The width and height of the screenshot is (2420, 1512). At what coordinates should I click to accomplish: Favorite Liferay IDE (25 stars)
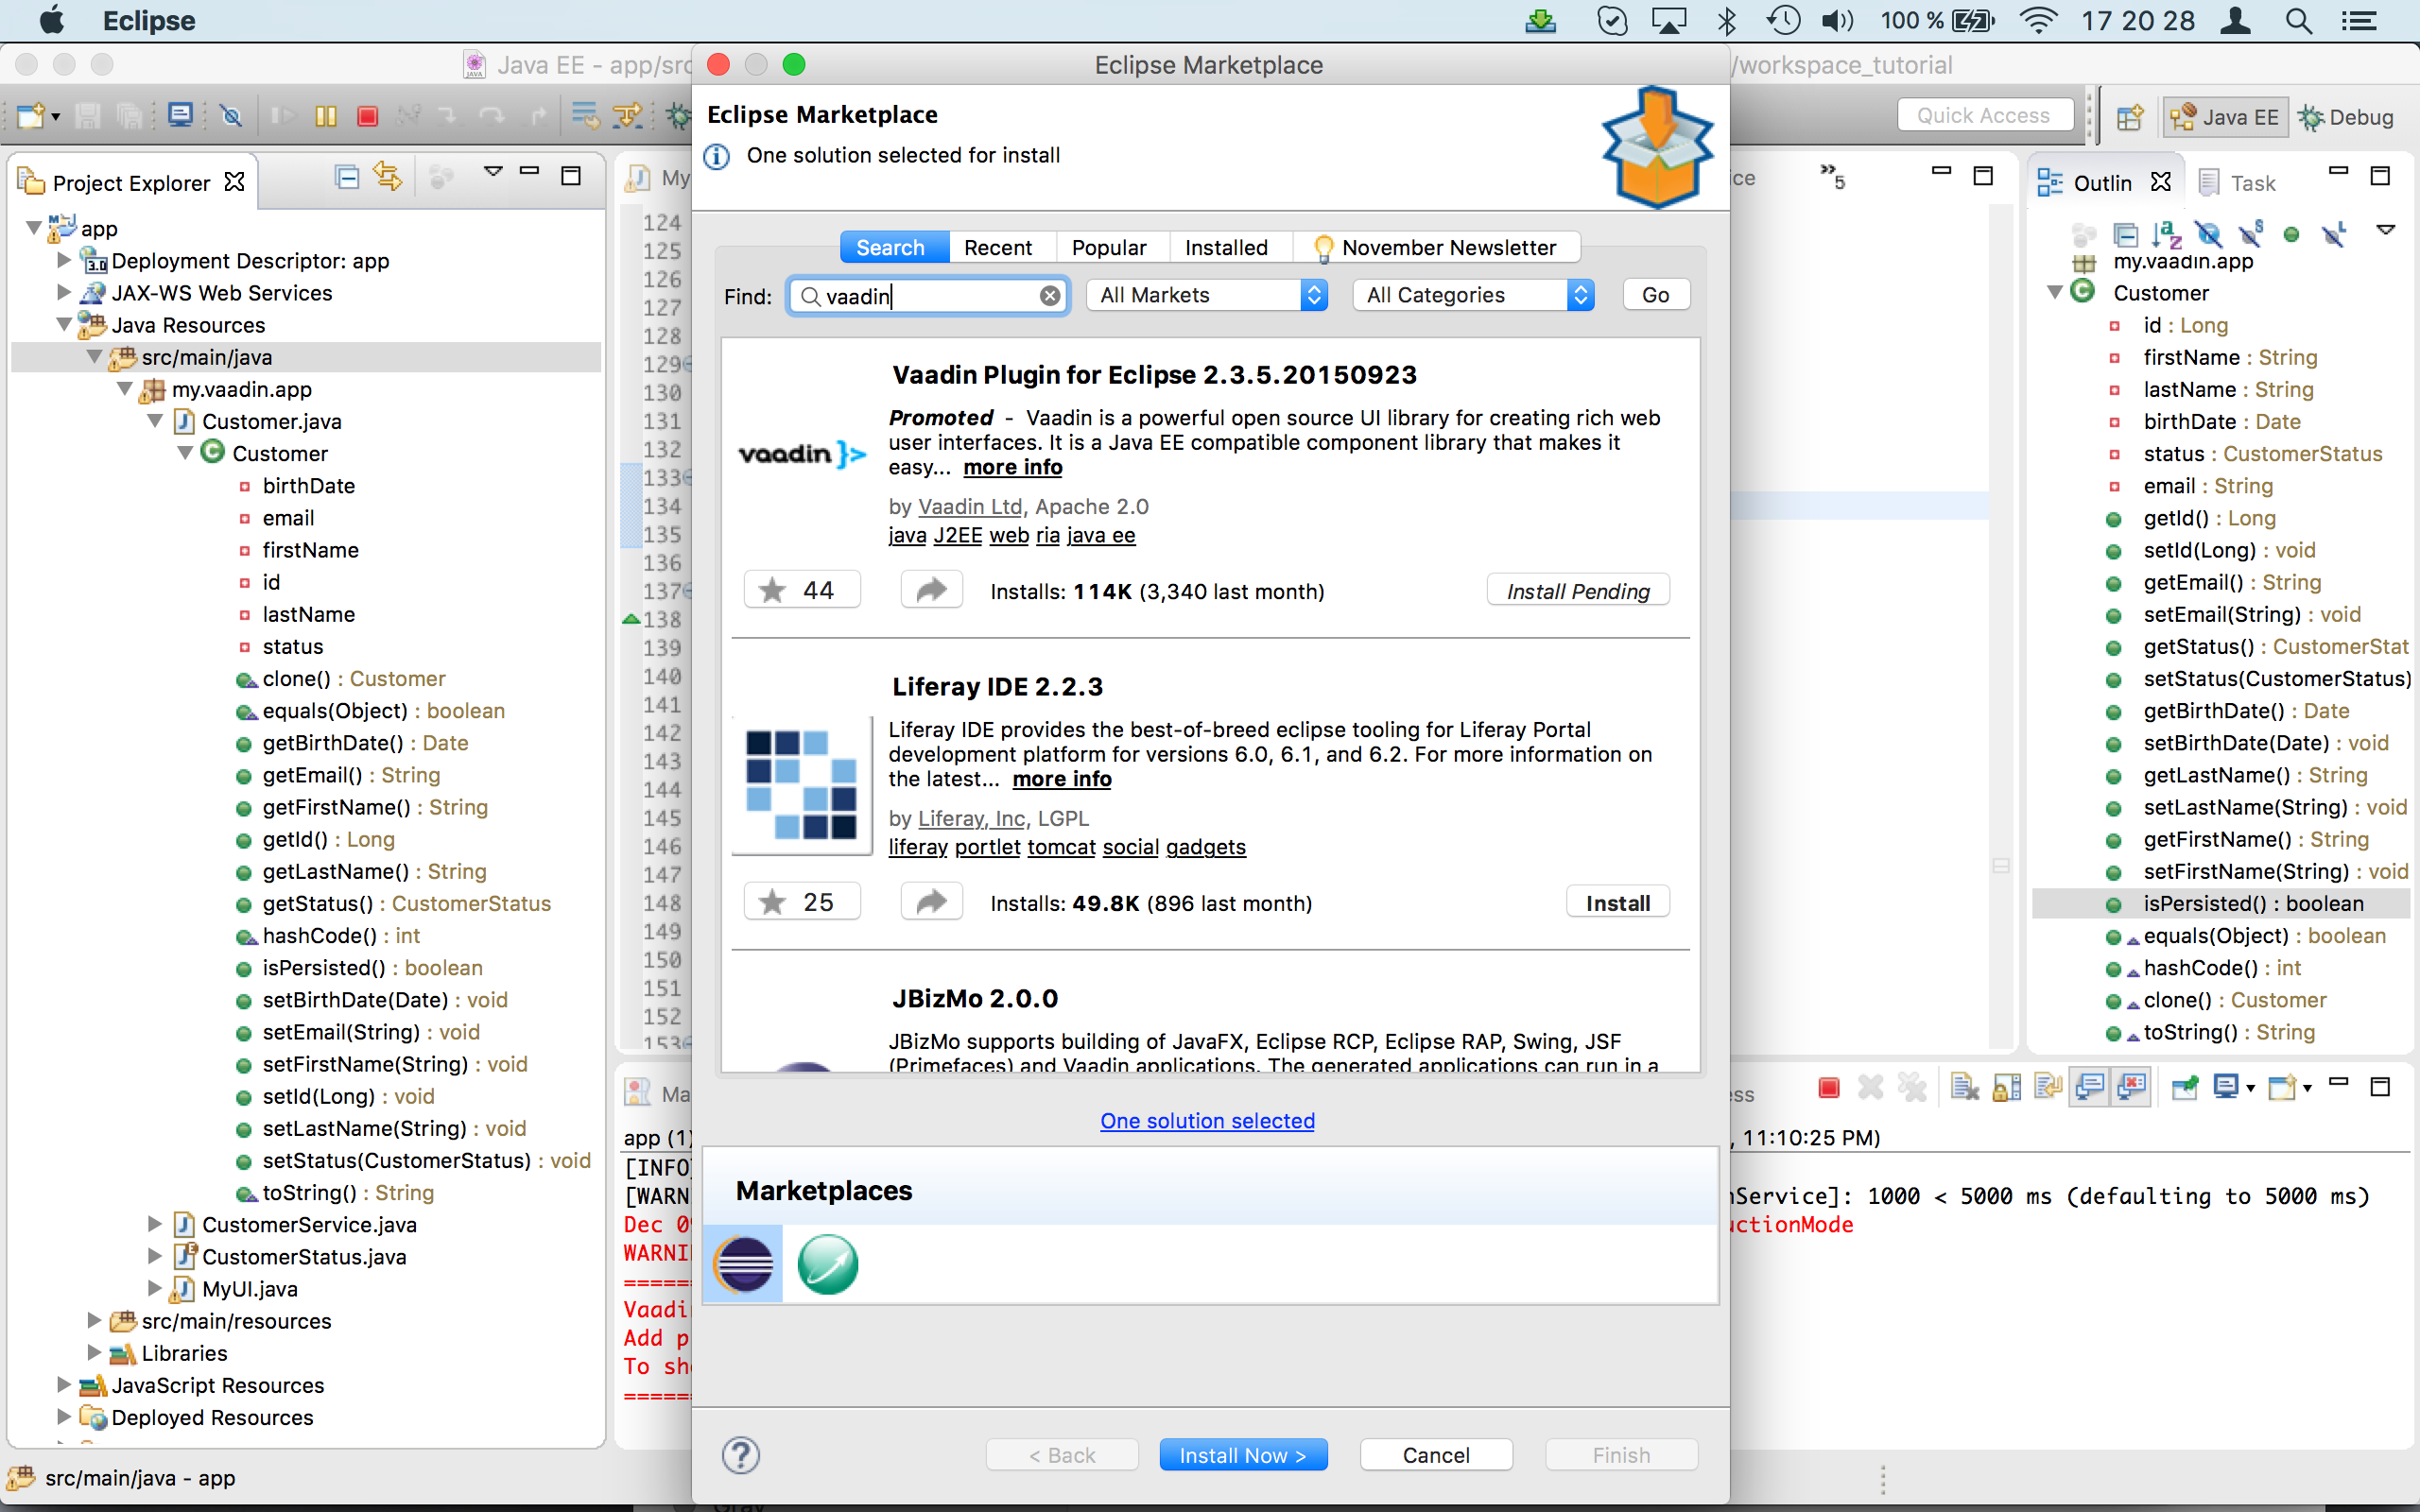(801, 902)
